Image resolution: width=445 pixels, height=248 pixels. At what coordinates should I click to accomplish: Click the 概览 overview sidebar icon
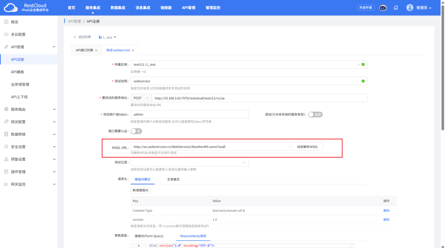(x=6, y=22)
